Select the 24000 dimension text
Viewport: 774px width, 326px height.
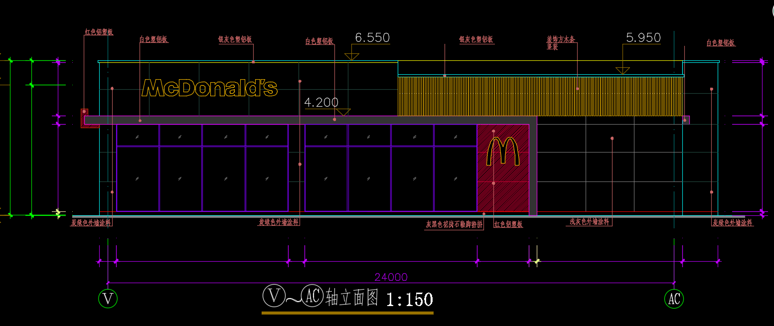point(391,277)
